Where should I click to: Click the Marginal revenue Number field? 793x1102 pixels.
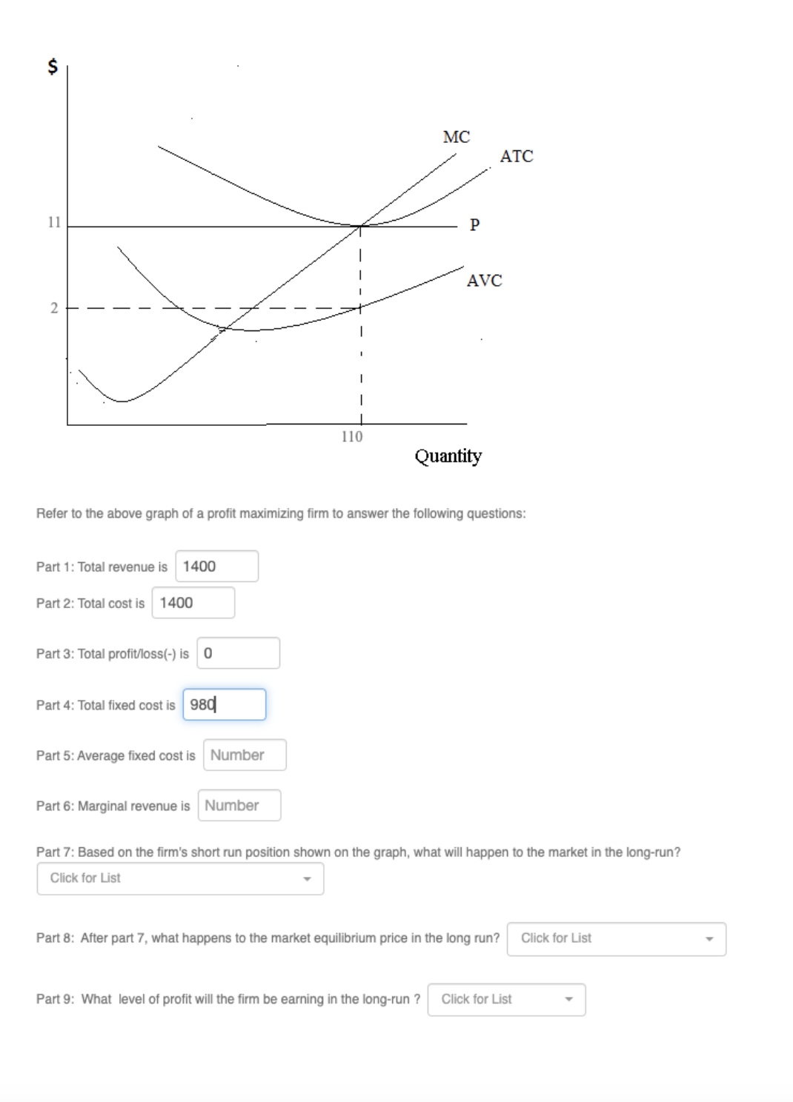(x=239, y=805)
